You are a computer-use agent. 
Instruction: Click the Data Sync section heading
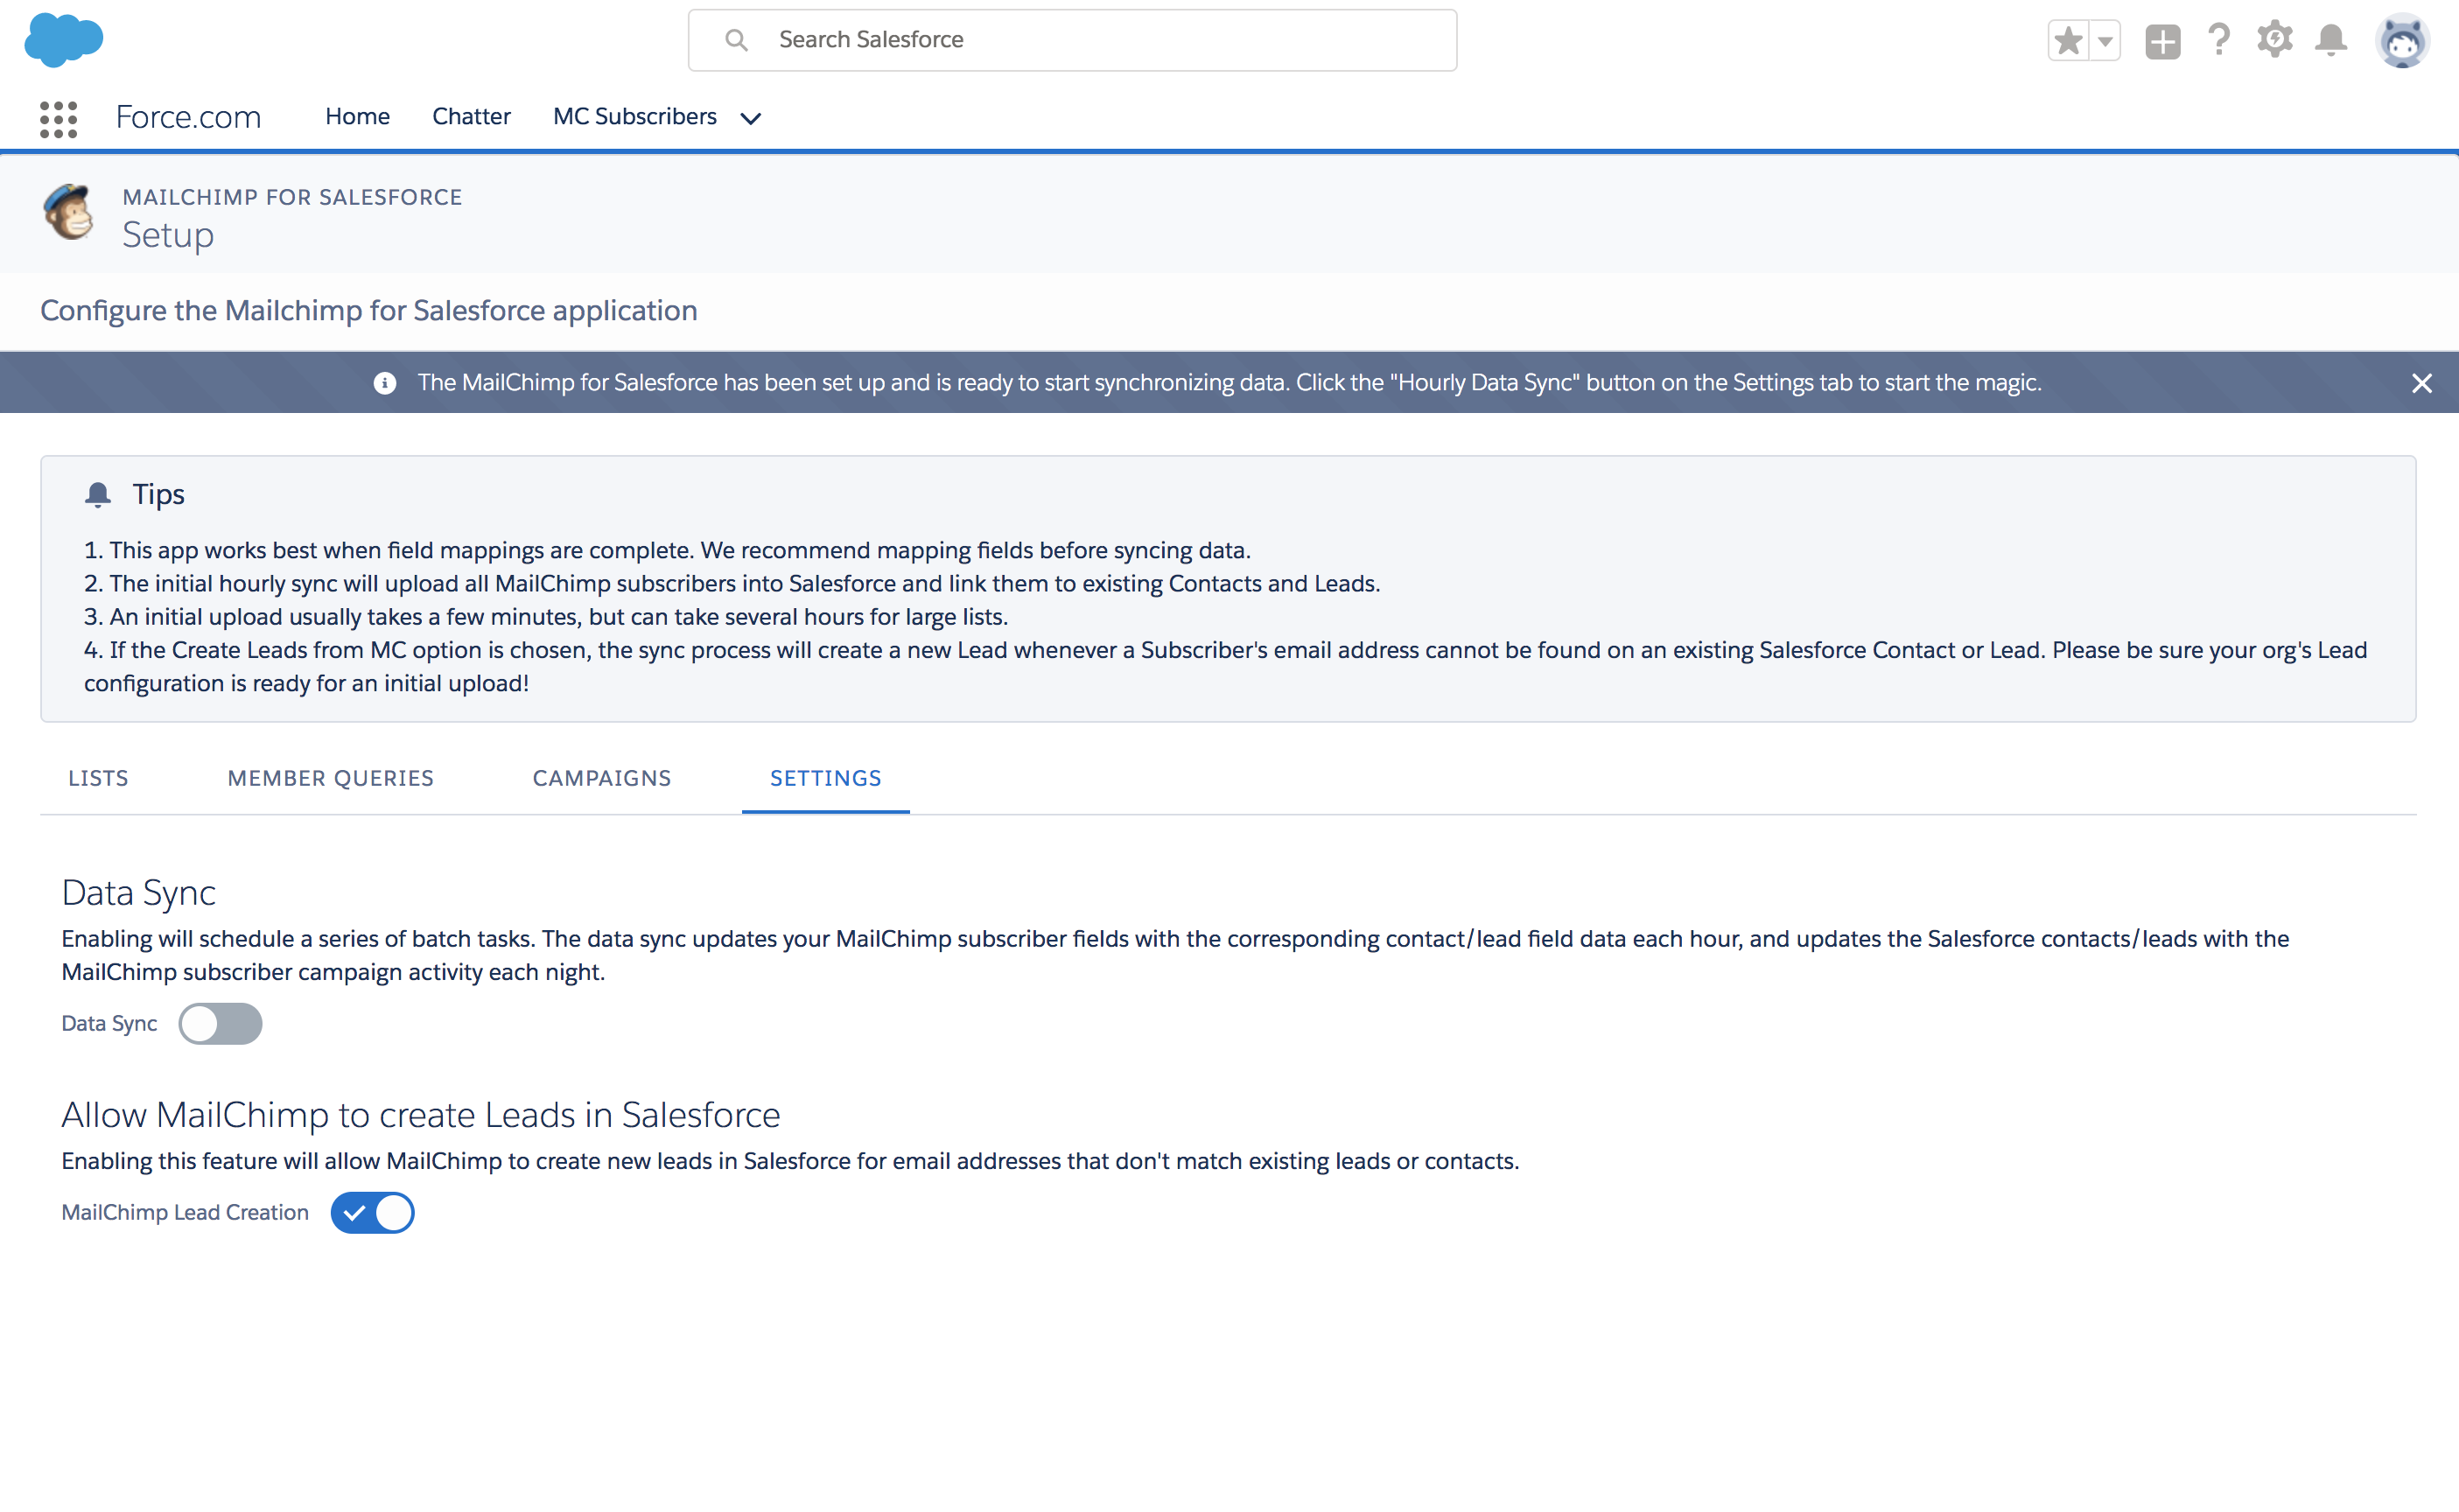pos(139,892)
